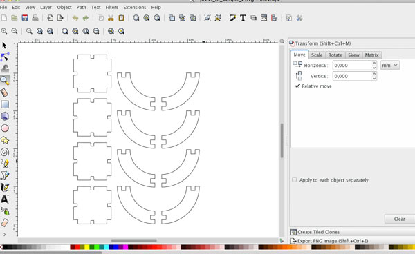Switch to the Skew tab

pyautogui.click(x=353, y=55)
